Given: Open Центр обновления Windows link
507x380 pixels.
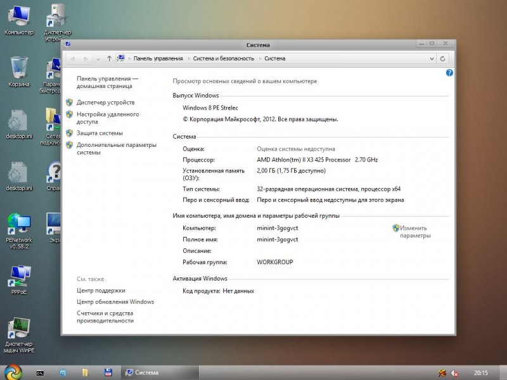Looking at the screenshot, I should tap(115, 302).
